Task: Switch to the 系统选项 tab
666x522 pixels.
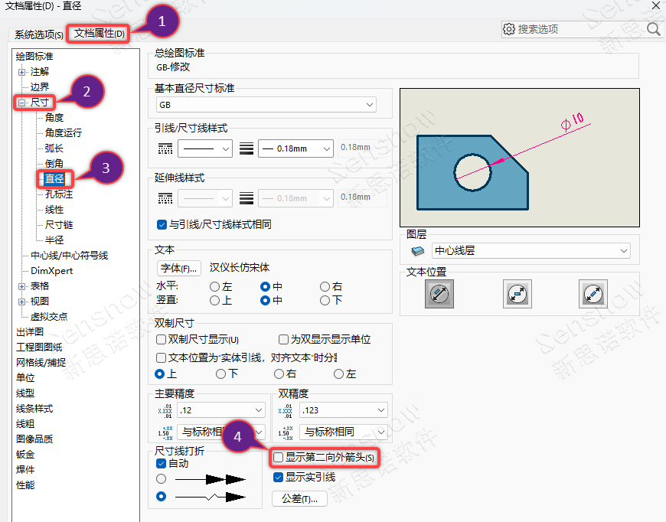Action: (38, 34)
